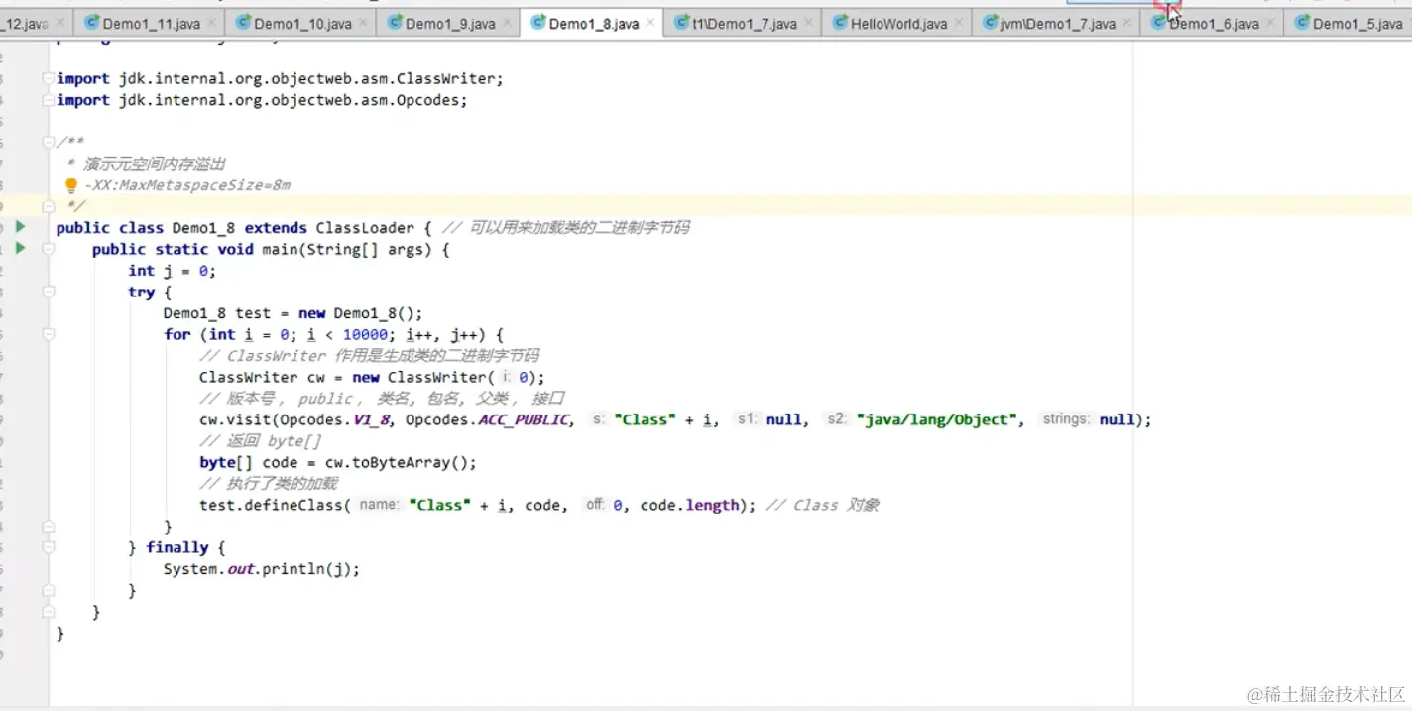Click the 'int j = 0;' declaration
Screen dimensions: 1412x711
[x=172, y=271]
